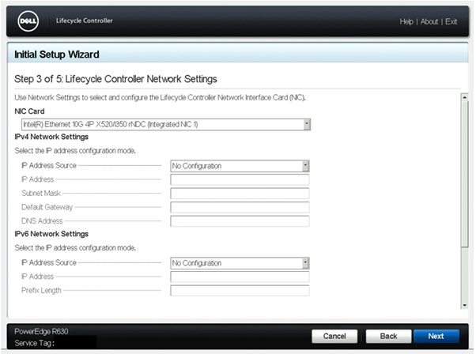The height and width of the screenshot is (354, 476).
Task: Click into the Default Gateway field
Action: click(x=239, y=207)
